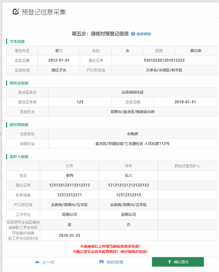Click the permit type 云南省居住证

click(133, 92)
